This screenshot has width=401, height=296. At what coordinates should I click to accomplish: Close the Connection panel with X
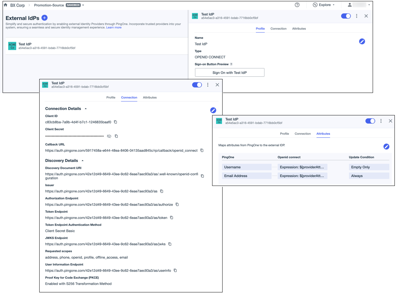coord(217,85)
